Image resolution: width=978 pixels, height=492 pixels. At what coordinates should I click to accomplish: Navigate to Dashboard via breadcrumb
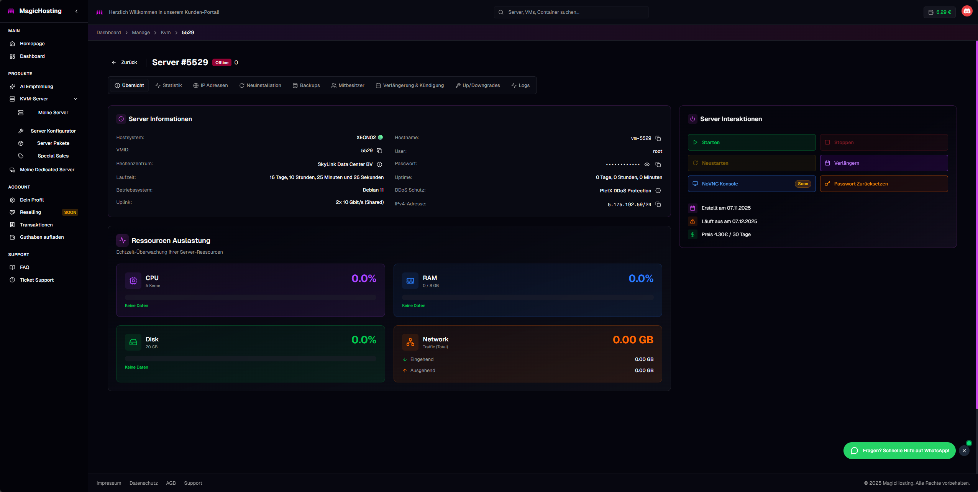(109, 32)
